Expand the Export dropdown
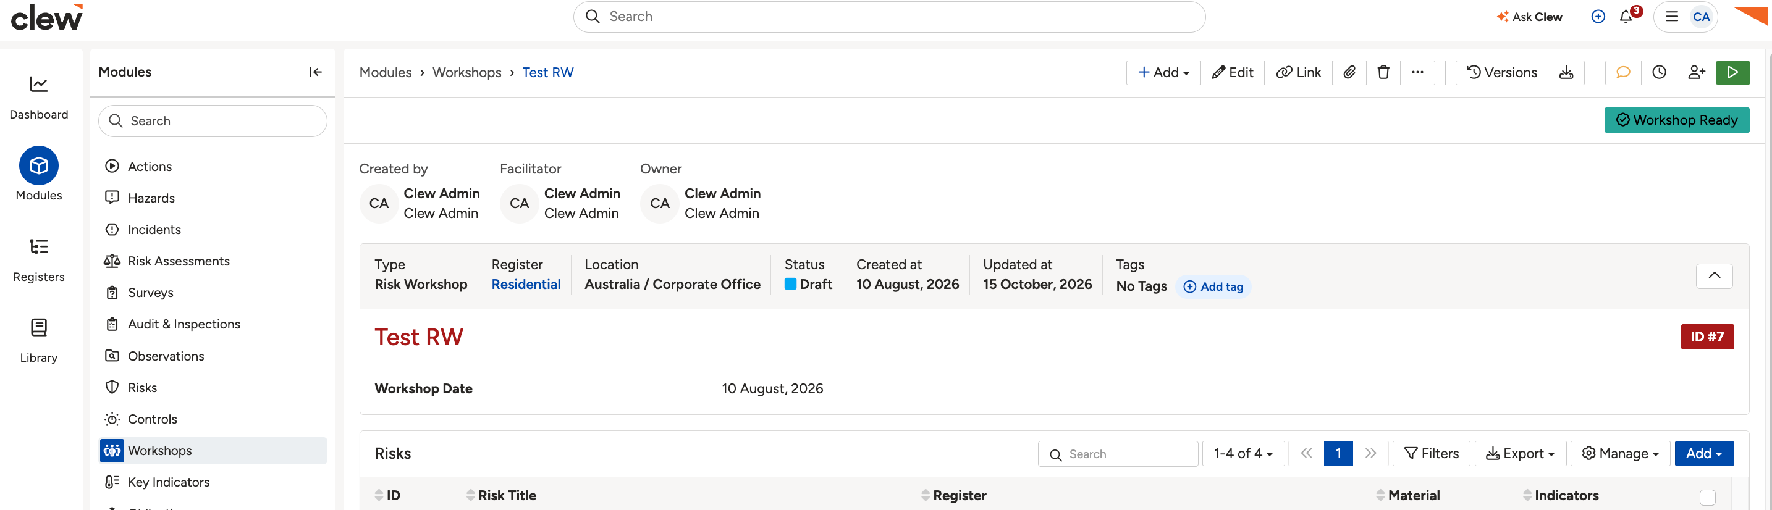Image resolution: width=1772 pixels, height=510 pixels. click(1521, 454)
